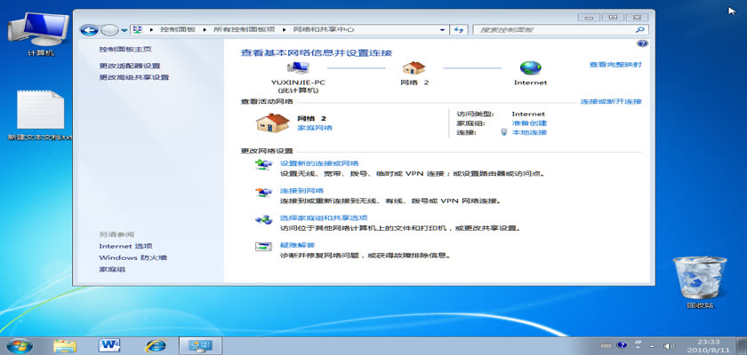Open 本地连接 connection link
Image resolution: width=747 pixels, height=355 pixels.
pyautogui.click(x=529, y=132)
